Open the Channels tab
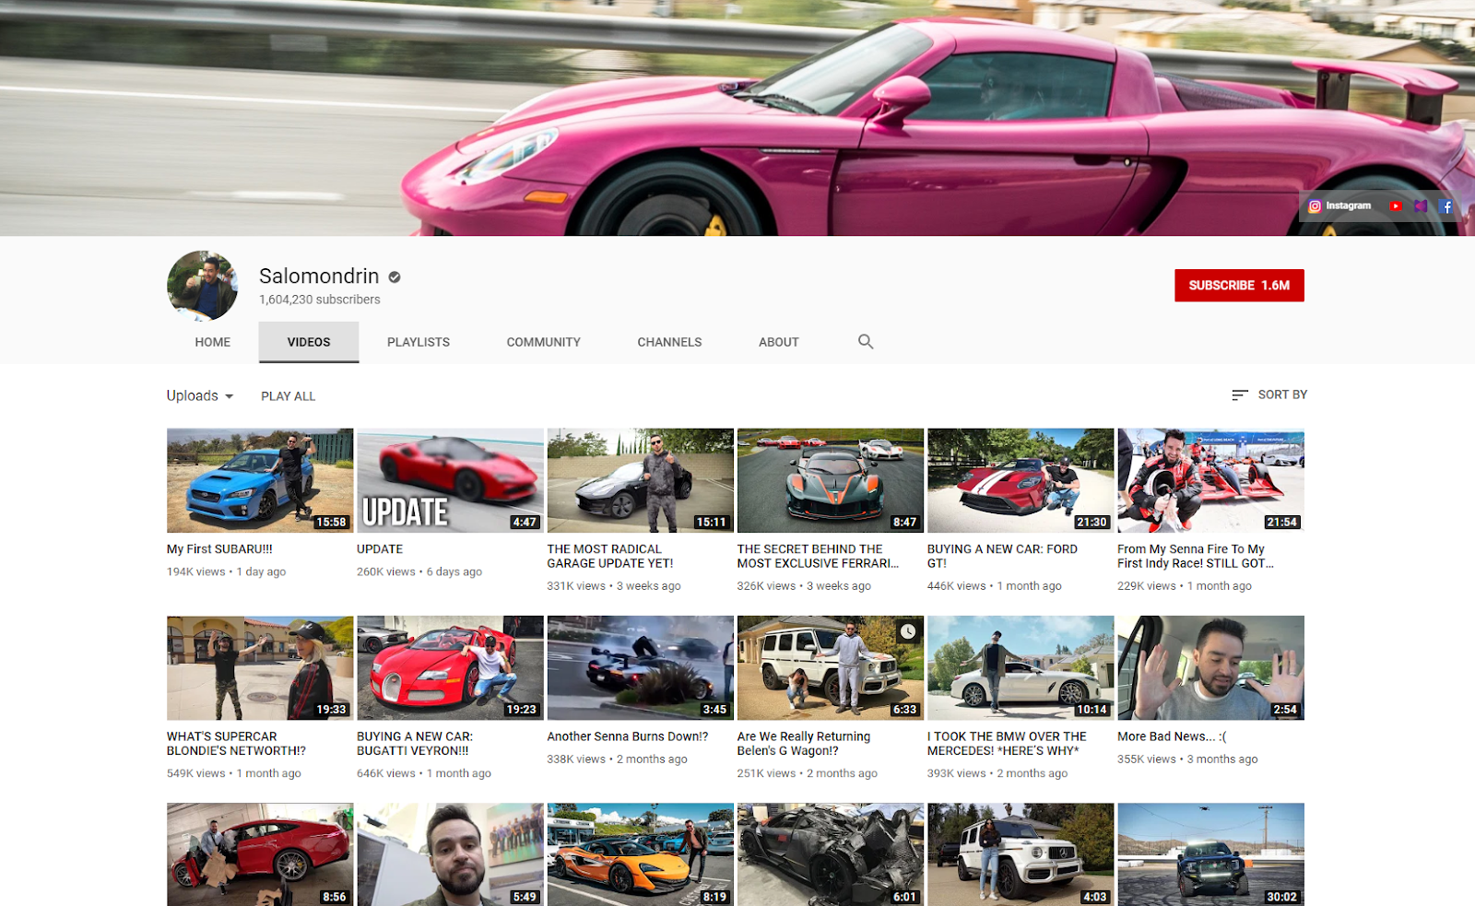Viewport: 1475px width, 906px height. click(669, 342)
